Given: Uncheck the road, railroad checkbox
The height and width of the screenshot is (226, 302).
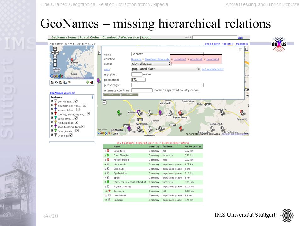Looking at the screenshot, I should pyautogui.click(x=77, y=122).
